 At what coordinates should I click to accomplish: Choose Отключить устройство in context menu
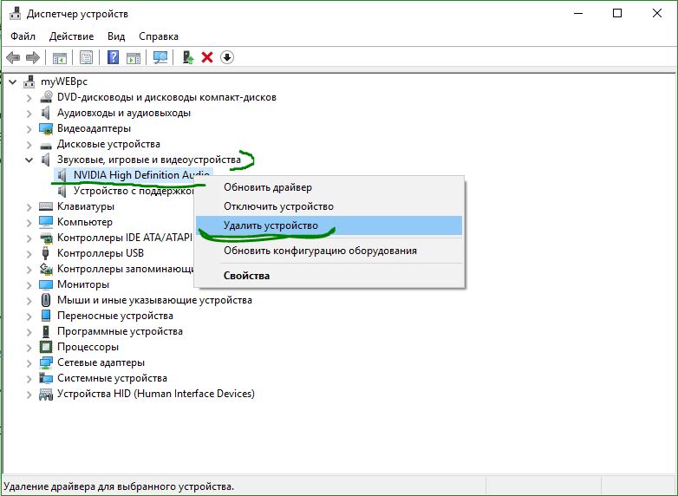coord(329,206)
